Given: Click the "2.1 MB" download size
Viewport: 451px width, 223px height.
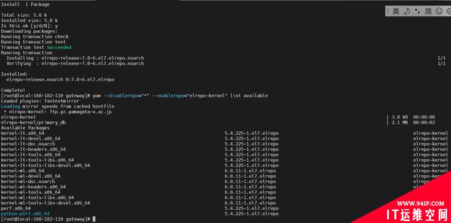Looking at the screenshot, I should [x=400, y=122].
